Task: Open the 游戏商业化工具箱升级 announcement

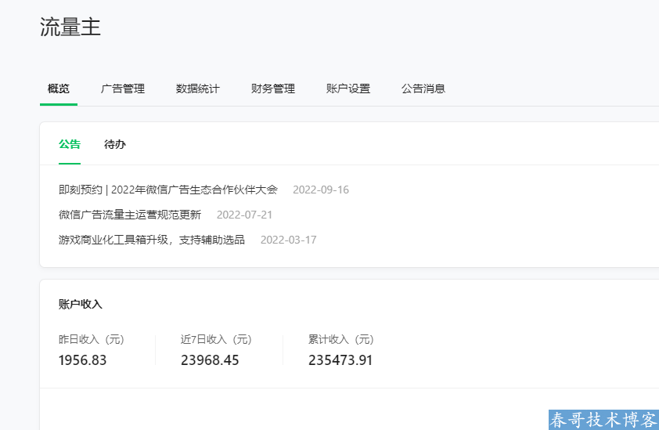Action: click(152, 240)
